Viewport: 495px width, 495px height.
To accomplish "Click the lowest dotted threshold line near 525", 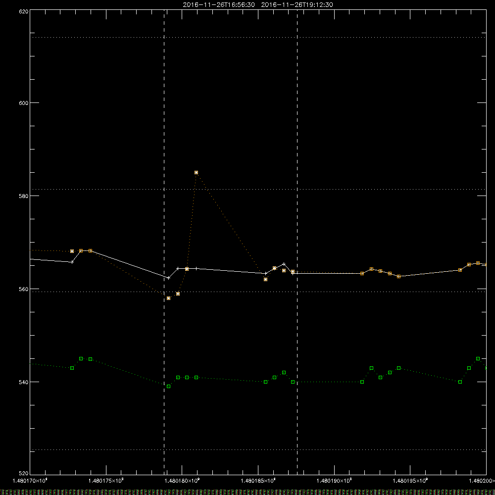I will point(258,449).
